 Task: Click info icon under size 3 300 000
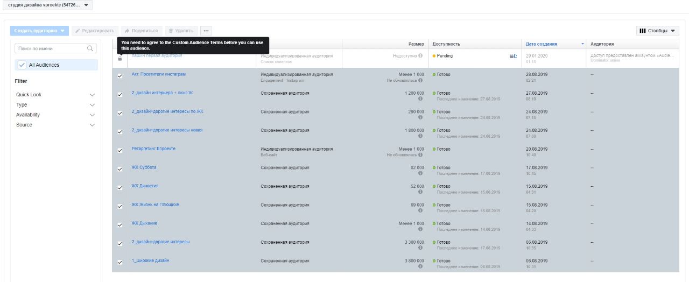click(x=420, y=248)
